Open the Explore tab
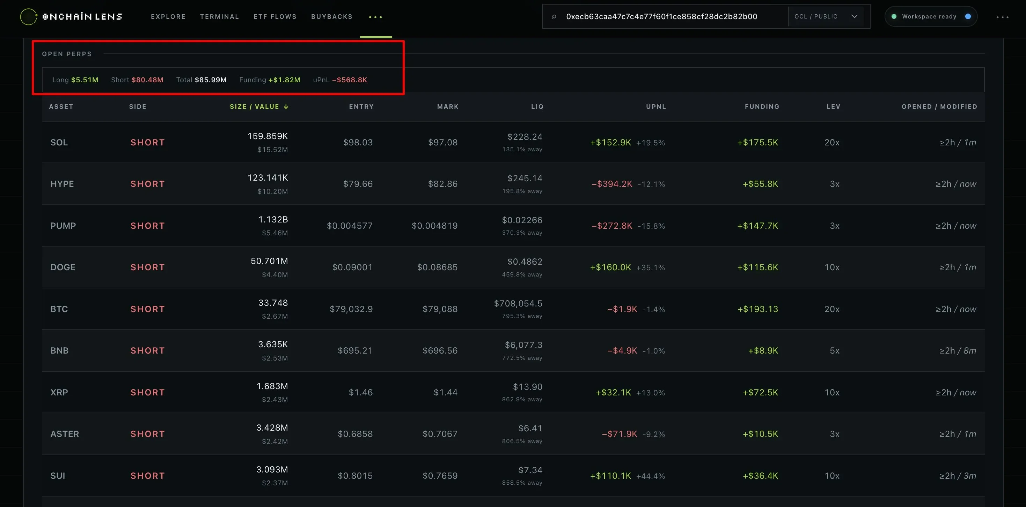Viewport: 1026px width, 507px height. tap(168, 17)
